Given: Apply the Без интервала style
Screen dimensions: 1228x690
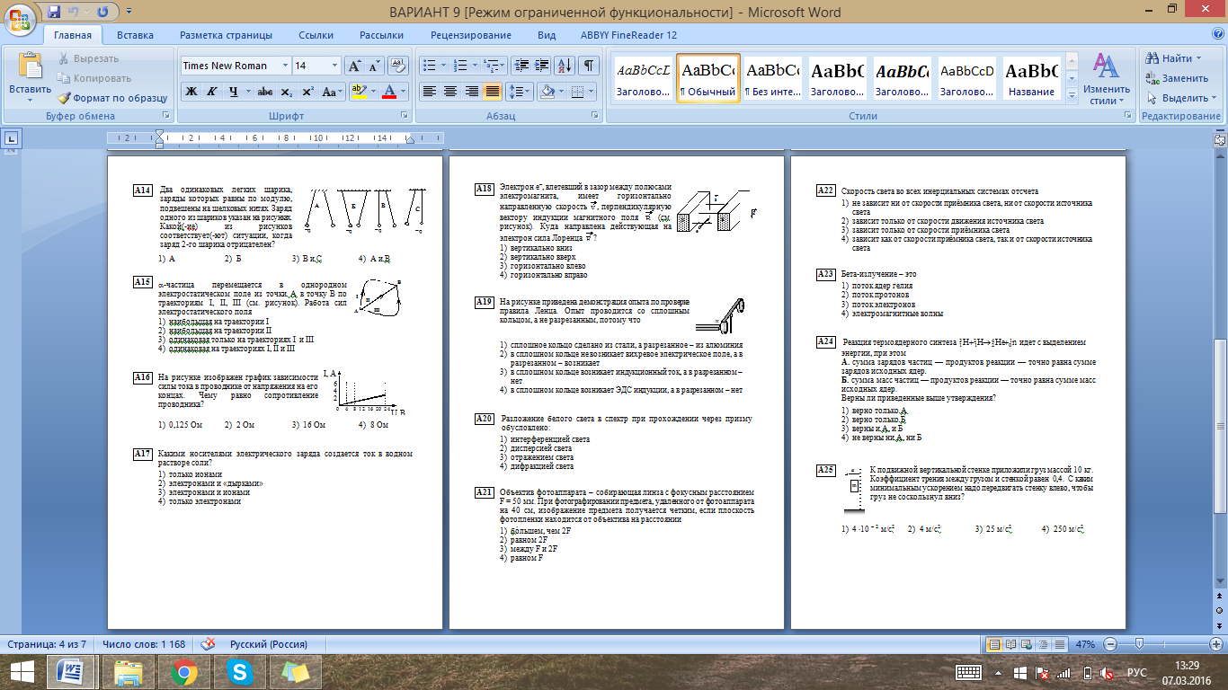Looking at the screenshot, I should pyautogui.click(x=773, y=79).
